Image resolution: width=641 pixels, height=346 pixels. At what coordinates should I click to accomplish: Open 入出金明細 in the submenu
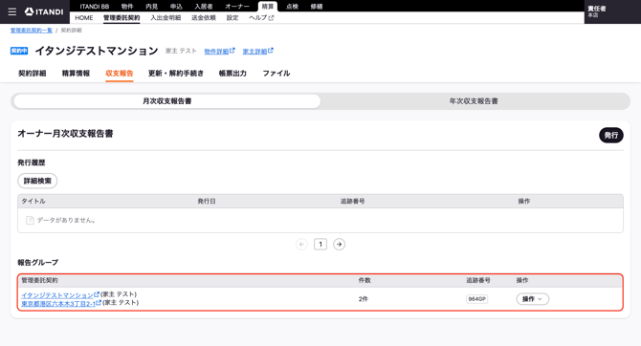[x=166, y=17]
